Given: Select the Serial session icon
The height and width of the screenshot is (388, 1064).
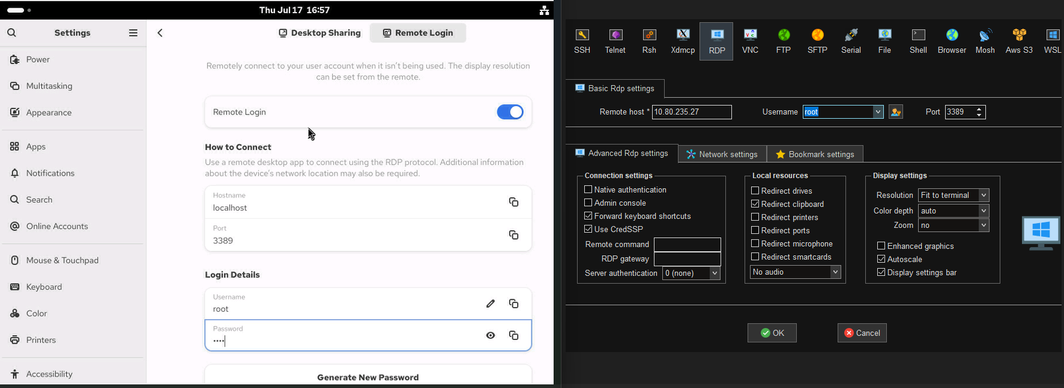Looking at the screenshot, I should (851, 41).
